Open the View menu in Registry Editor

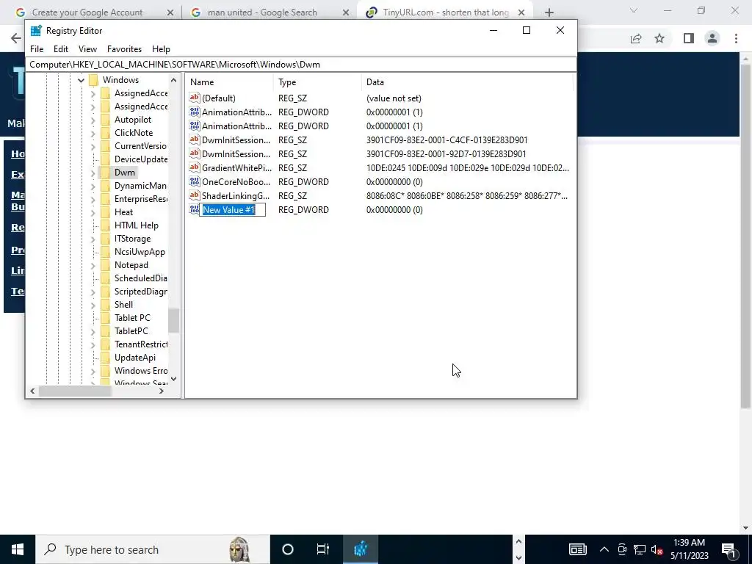point(88,49)
